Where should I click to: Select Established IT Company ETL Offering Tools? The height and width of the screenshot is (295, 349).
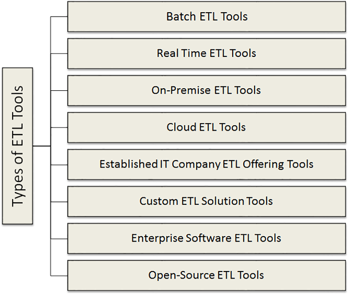pos(207,164)
